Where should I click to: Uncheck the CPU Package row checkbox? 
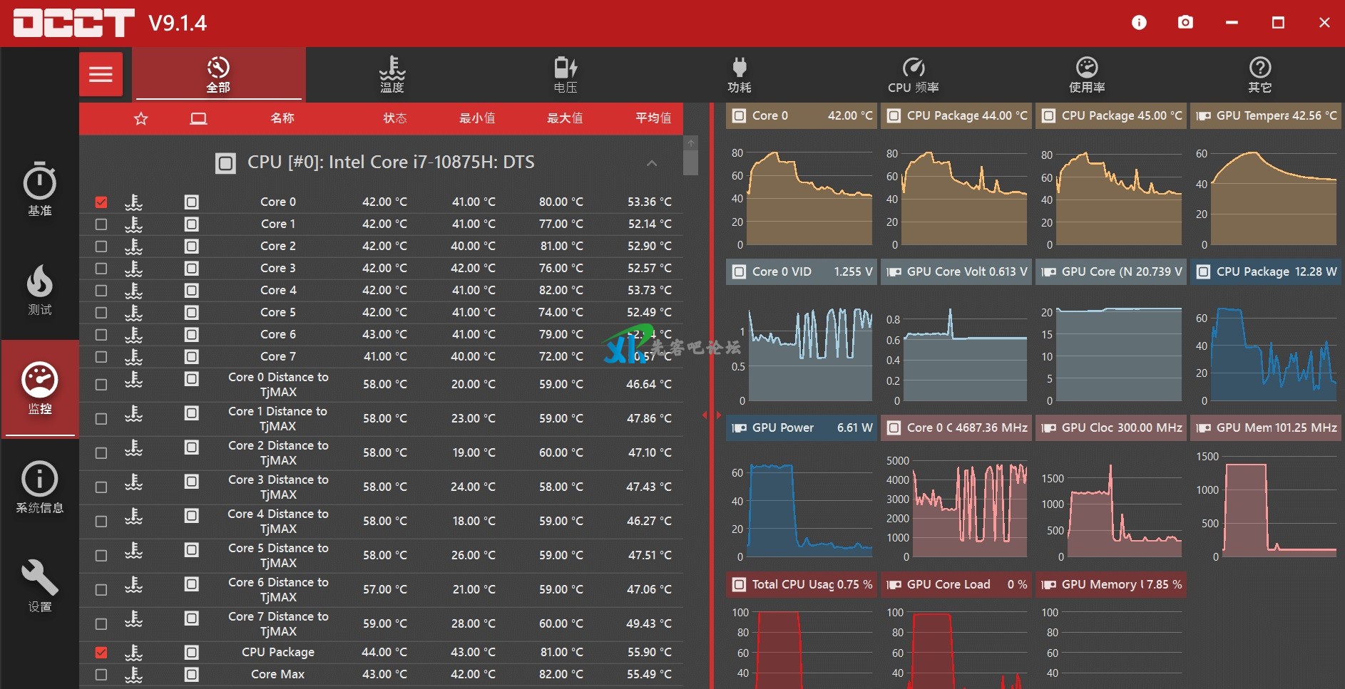point(101,653)
